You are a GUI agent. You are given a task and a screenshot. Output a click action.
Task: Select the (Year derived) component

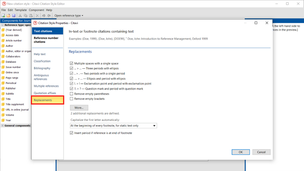tap(14, 30)
